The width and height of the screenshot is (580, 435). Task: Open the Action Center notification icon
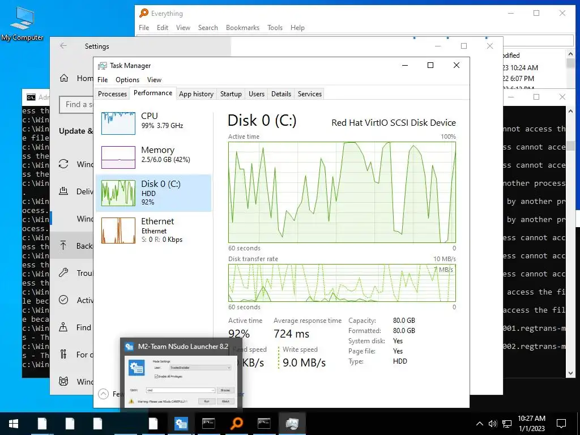click(561, 424)
